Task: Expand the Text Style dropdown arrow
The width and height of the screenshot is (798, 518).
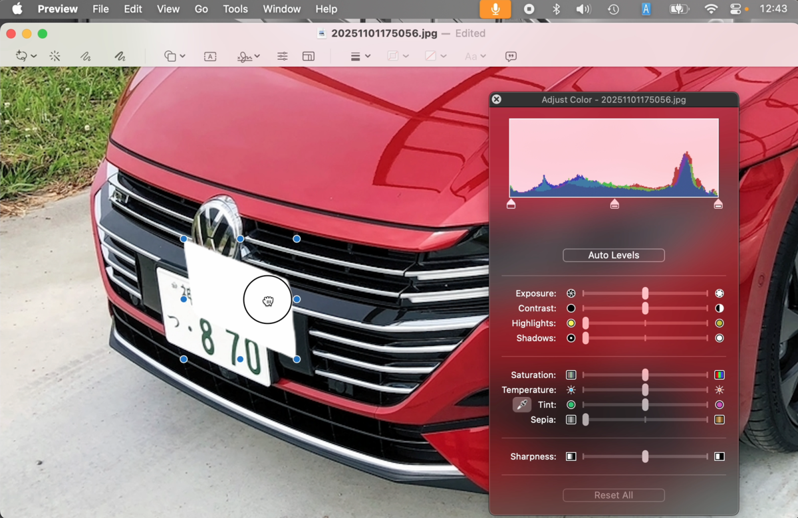Action: click(483, 56)
